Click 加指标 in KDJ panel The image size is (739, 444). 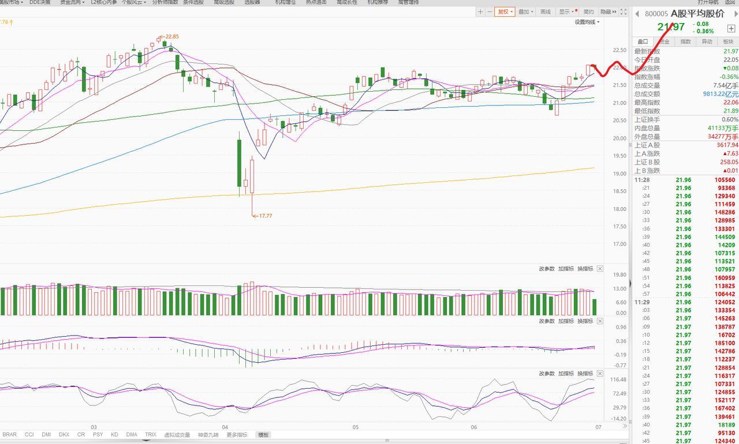pos(566,374)
